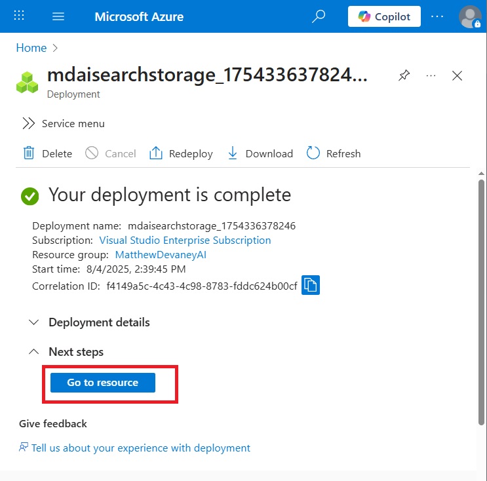The width and height of the screenshot is (487, 481).
Task: Open Visual Studio Enterprise Subscription link
Action: pyautogui.click(x=185, y=240)
